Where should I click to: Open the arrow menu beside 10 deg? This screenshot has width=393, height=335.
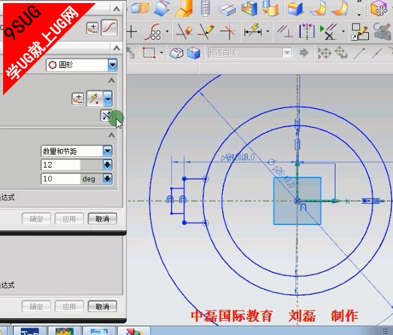pyautogui.click(x=108, y=179)
